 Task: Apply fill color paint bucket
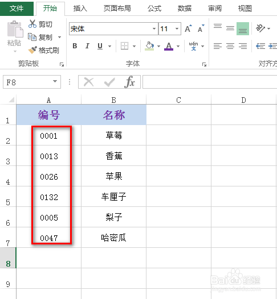point(150,46)
